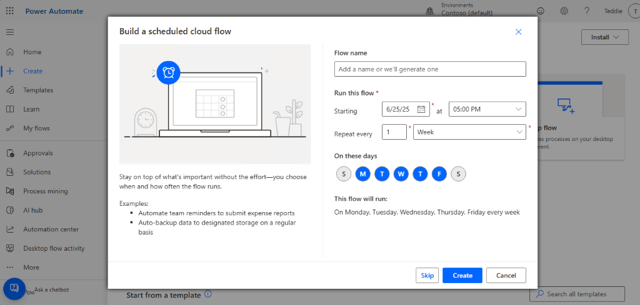Click the Process mining icon in sidebar
640x305 pixels.
coord(10,191)
